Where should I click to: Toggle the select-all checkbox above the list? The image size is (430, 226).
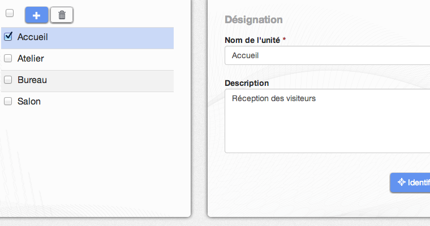pyautogui.click(x=10, y=13)
